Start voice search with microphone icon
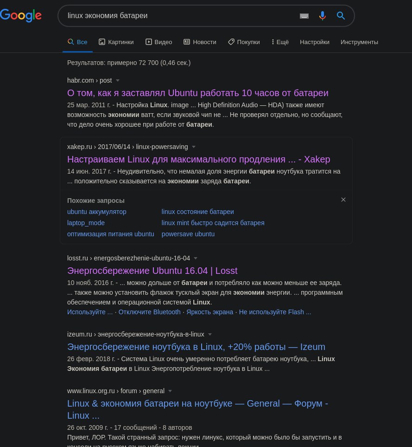 (323, 16)
